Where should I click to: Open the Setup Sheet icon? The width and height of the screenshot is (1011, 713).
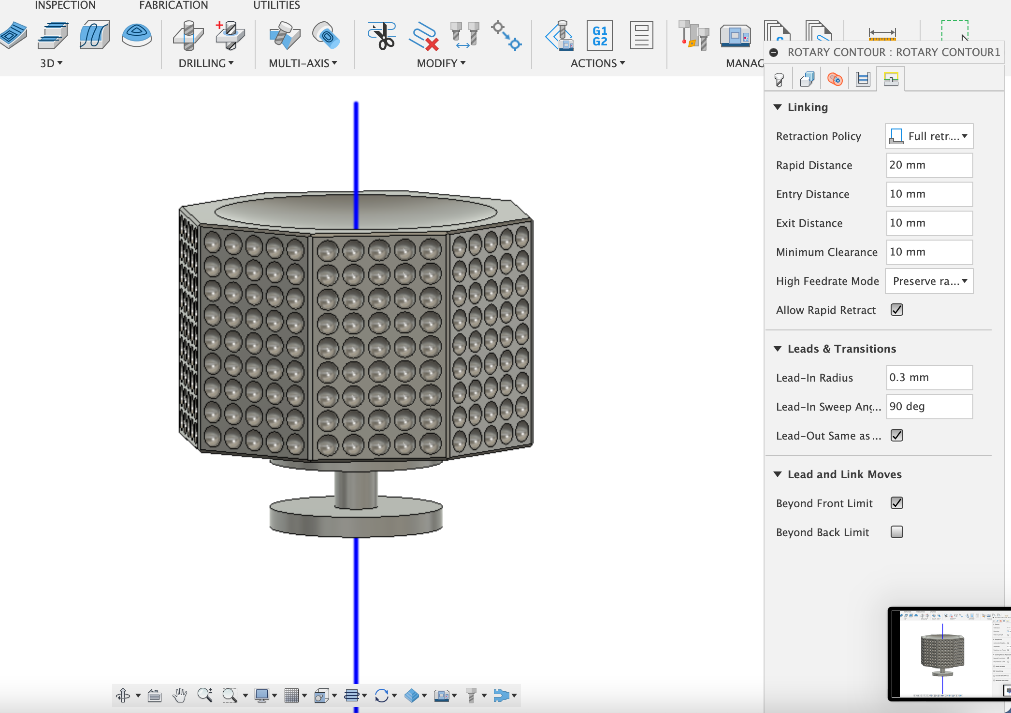point(642,35)
